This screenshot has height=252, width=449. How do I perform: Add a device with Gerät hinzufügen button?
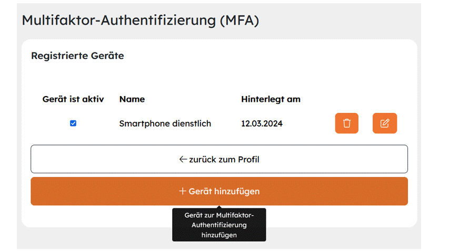[219, 191]
